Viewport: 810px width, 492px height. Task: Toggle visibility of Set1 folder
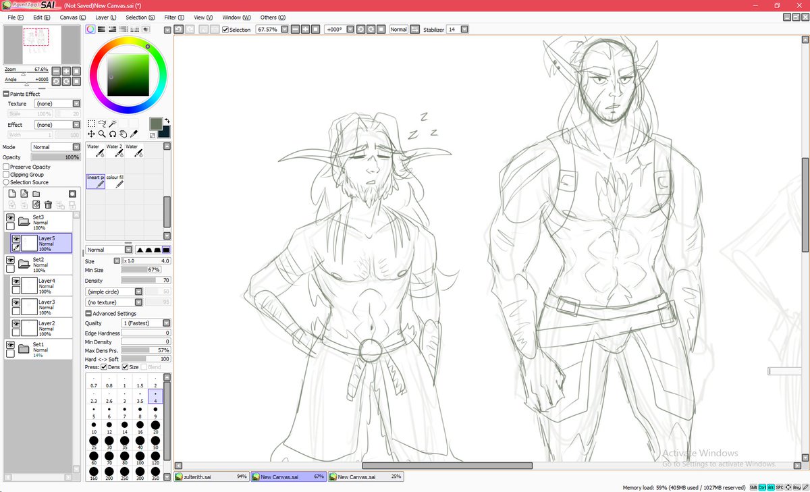point(10,344)
